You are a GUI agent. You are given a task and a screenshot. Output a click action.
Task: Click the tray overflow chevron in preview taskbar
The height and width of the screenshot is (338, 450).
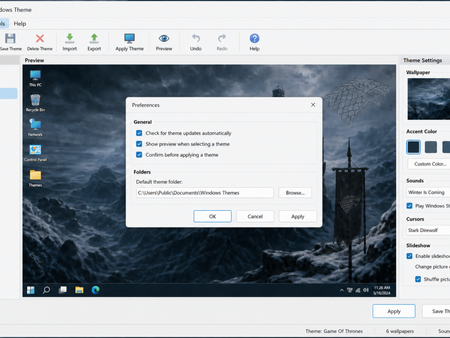point(341,290)
